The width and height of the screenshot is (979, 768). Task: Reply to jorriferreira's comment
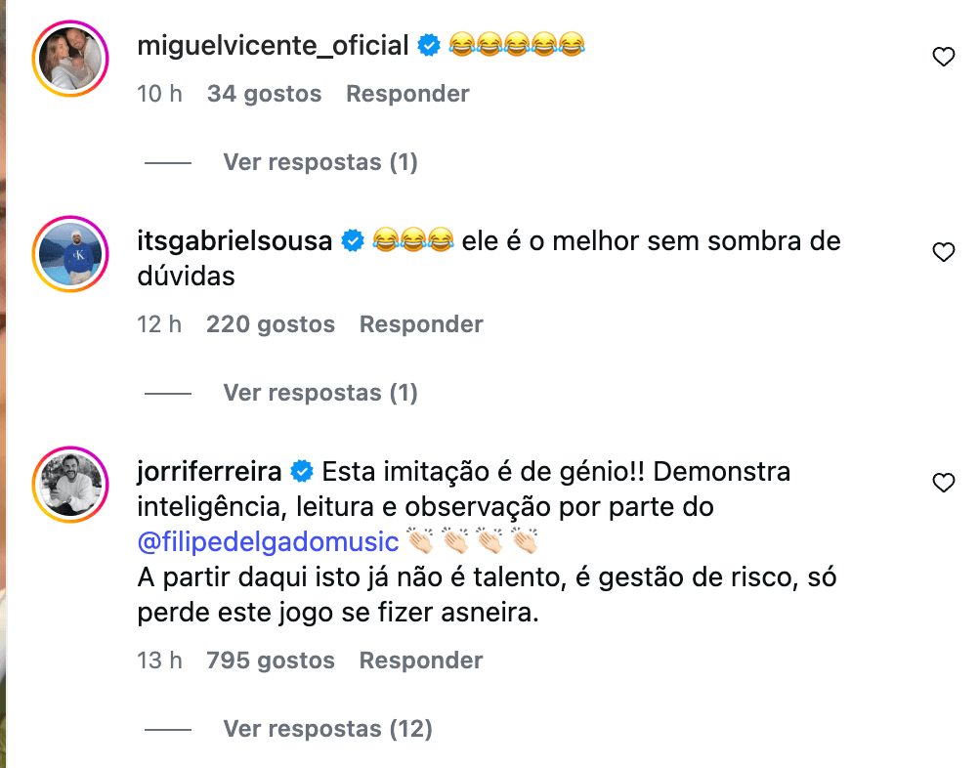point(421,661)
